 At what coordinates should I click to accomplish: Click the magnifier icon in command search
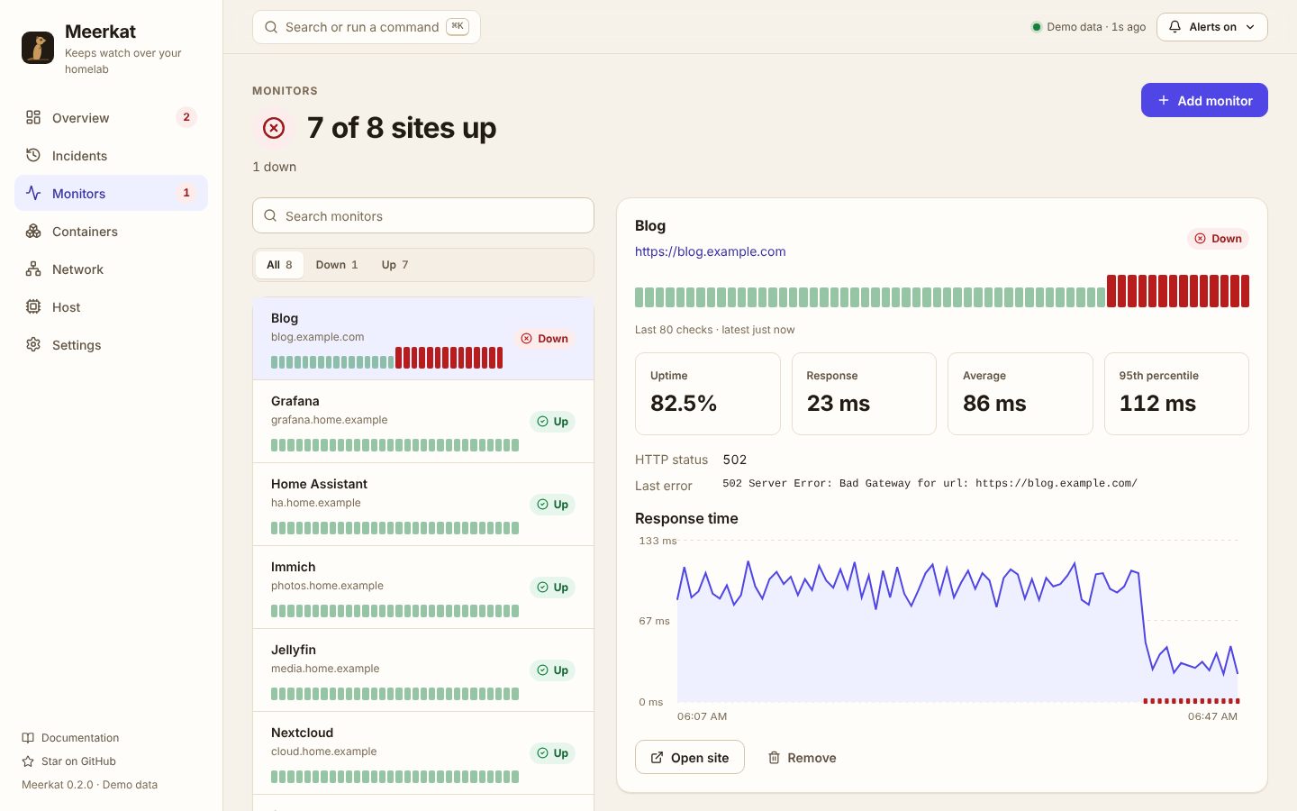click(x=270, y=27)
